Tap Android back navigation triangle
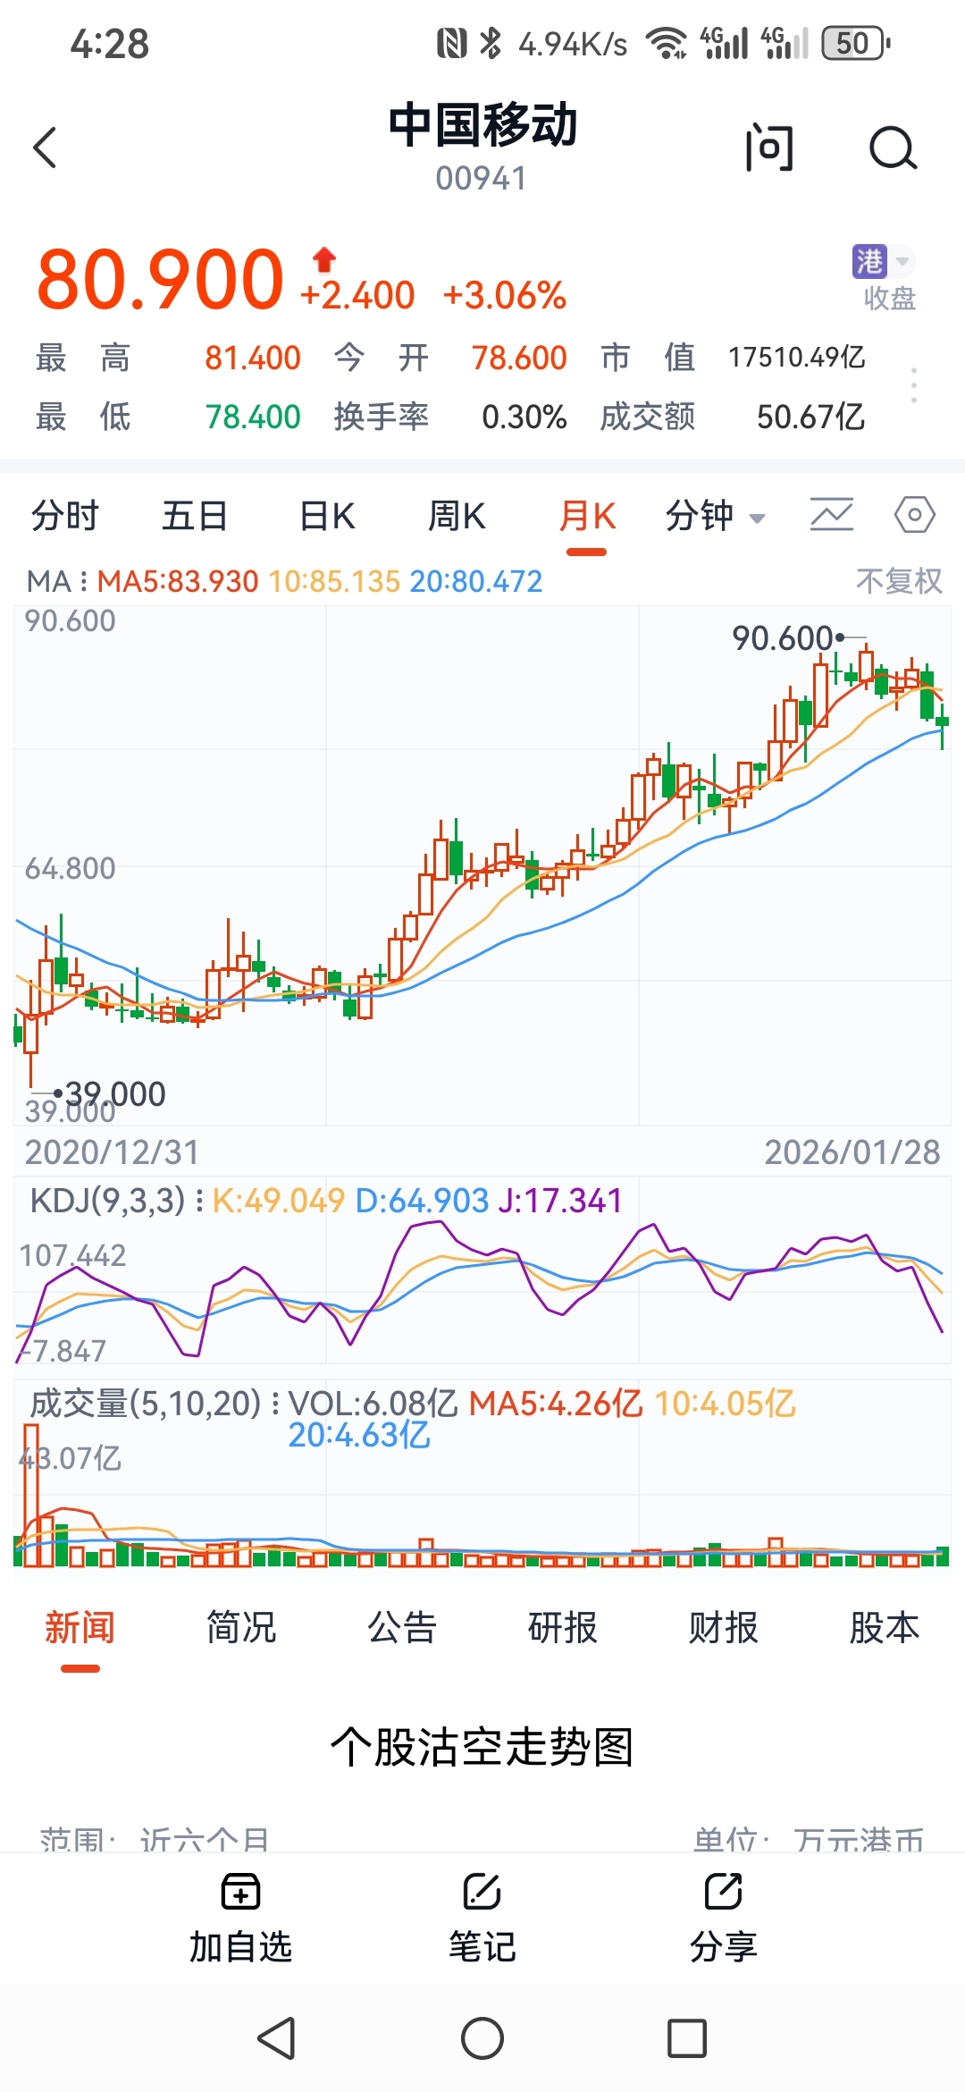Image resolution: width=965 pixels, height=2092 pixels. [x=276, y=2038]
